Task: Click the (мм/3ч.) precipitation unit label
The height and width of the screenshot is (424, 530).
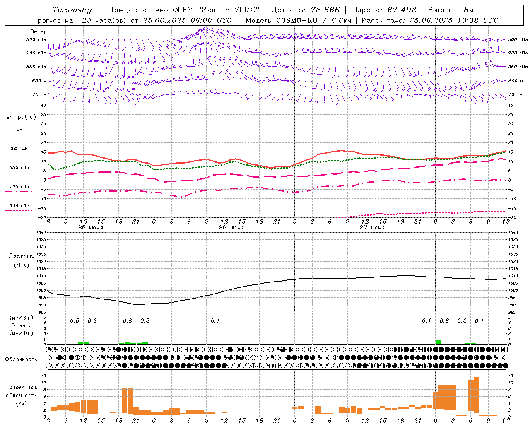Action: (x=22, y=318)
